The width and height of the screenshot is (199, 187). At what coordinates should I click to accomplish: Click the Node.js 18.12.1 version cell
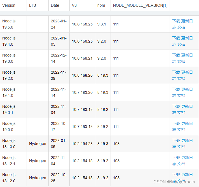click(x=13, y=161)
